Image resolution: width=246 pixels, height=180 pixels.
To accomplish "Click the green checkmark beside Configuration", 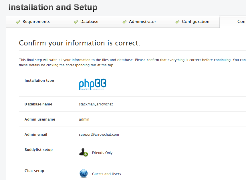I will click(x=177, y=22).
